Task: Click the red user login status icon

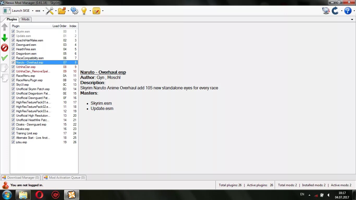Action: (5, 185)
